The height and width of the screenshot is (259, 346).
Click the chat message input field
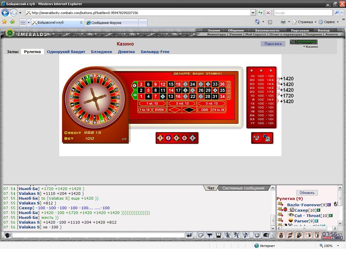99,235
